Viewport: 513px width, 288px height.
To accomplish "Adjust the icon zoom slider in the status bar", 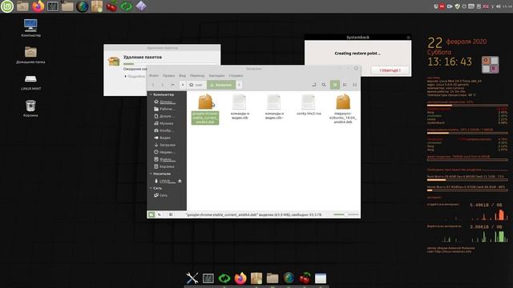I will coord(345,214).
